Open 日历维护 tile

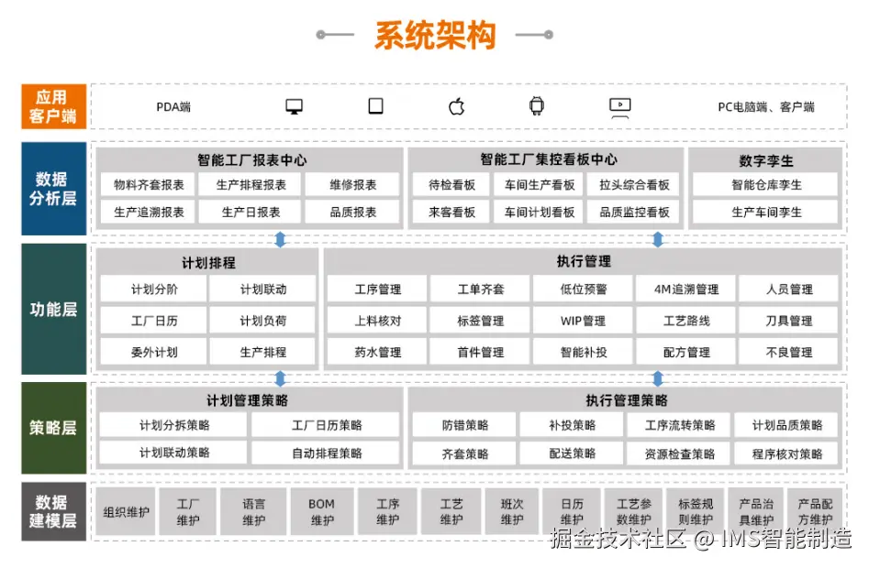[x=572, y=511]
